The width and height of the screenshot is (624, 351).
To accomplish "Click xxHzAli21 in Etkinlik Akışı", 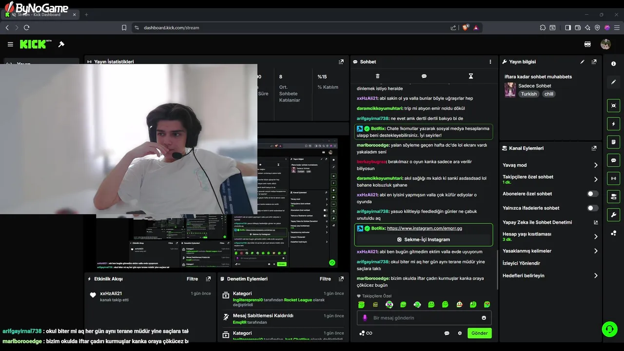I will point(111,293).
